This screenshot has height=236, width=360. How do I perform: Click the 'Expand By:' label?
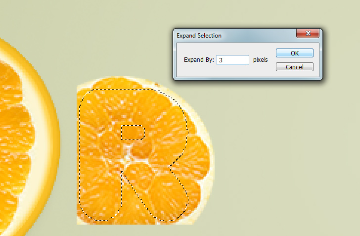pyautogui.click(x=199, y=60)
